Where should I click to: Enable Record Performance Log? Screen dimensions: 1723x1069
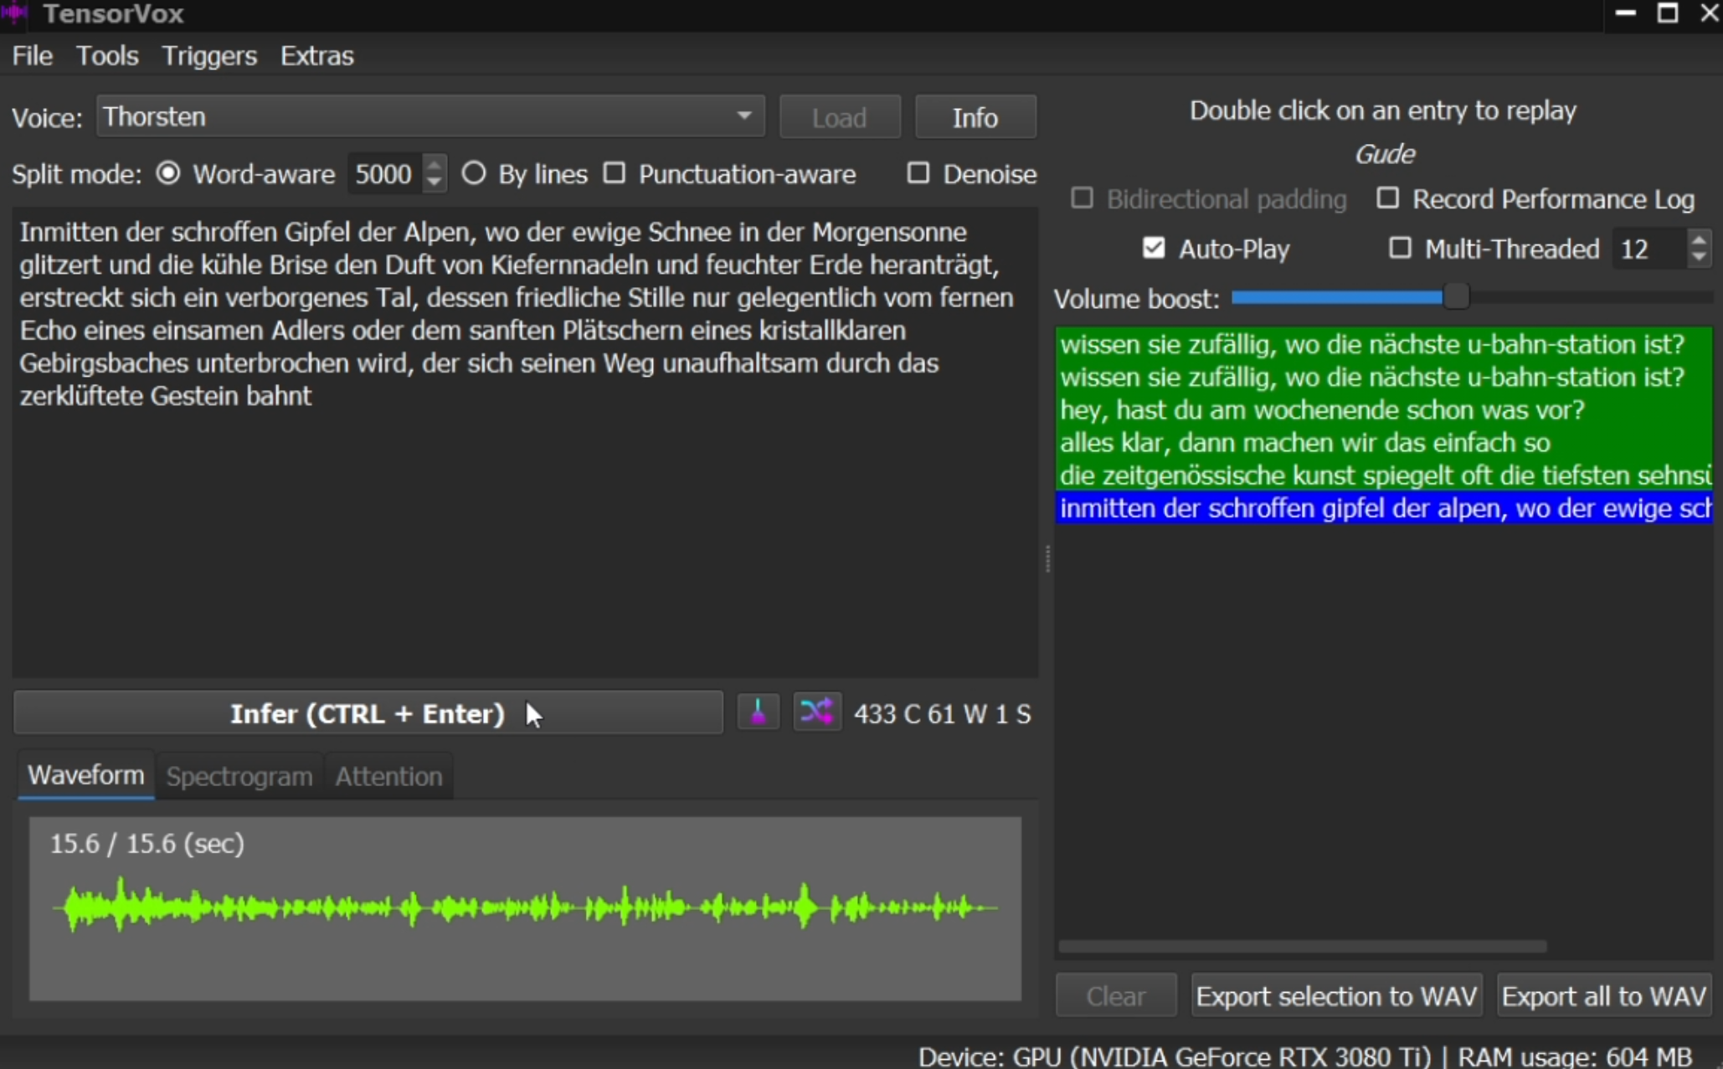(1389, 198)
